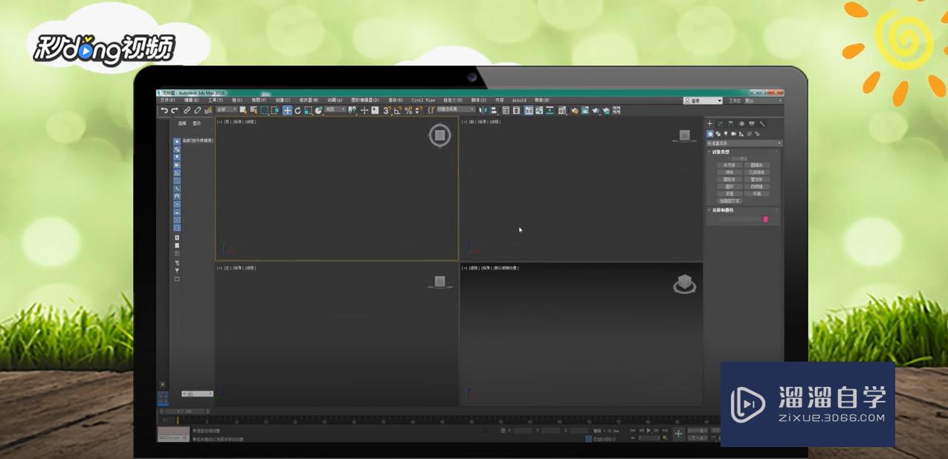The width and height of the screenshot is (948, 459).
Task: Click the ViewCube in the perspective viewport
Action: [684, 284]
